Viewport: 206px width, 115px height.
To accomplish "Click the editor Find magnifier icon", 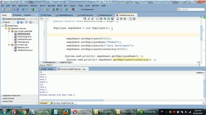I will coord(42,19).
